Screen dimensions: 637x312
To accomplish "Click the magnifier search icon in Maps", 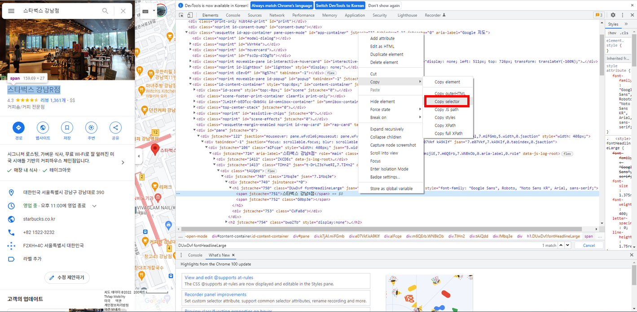I will click(105, 11).
